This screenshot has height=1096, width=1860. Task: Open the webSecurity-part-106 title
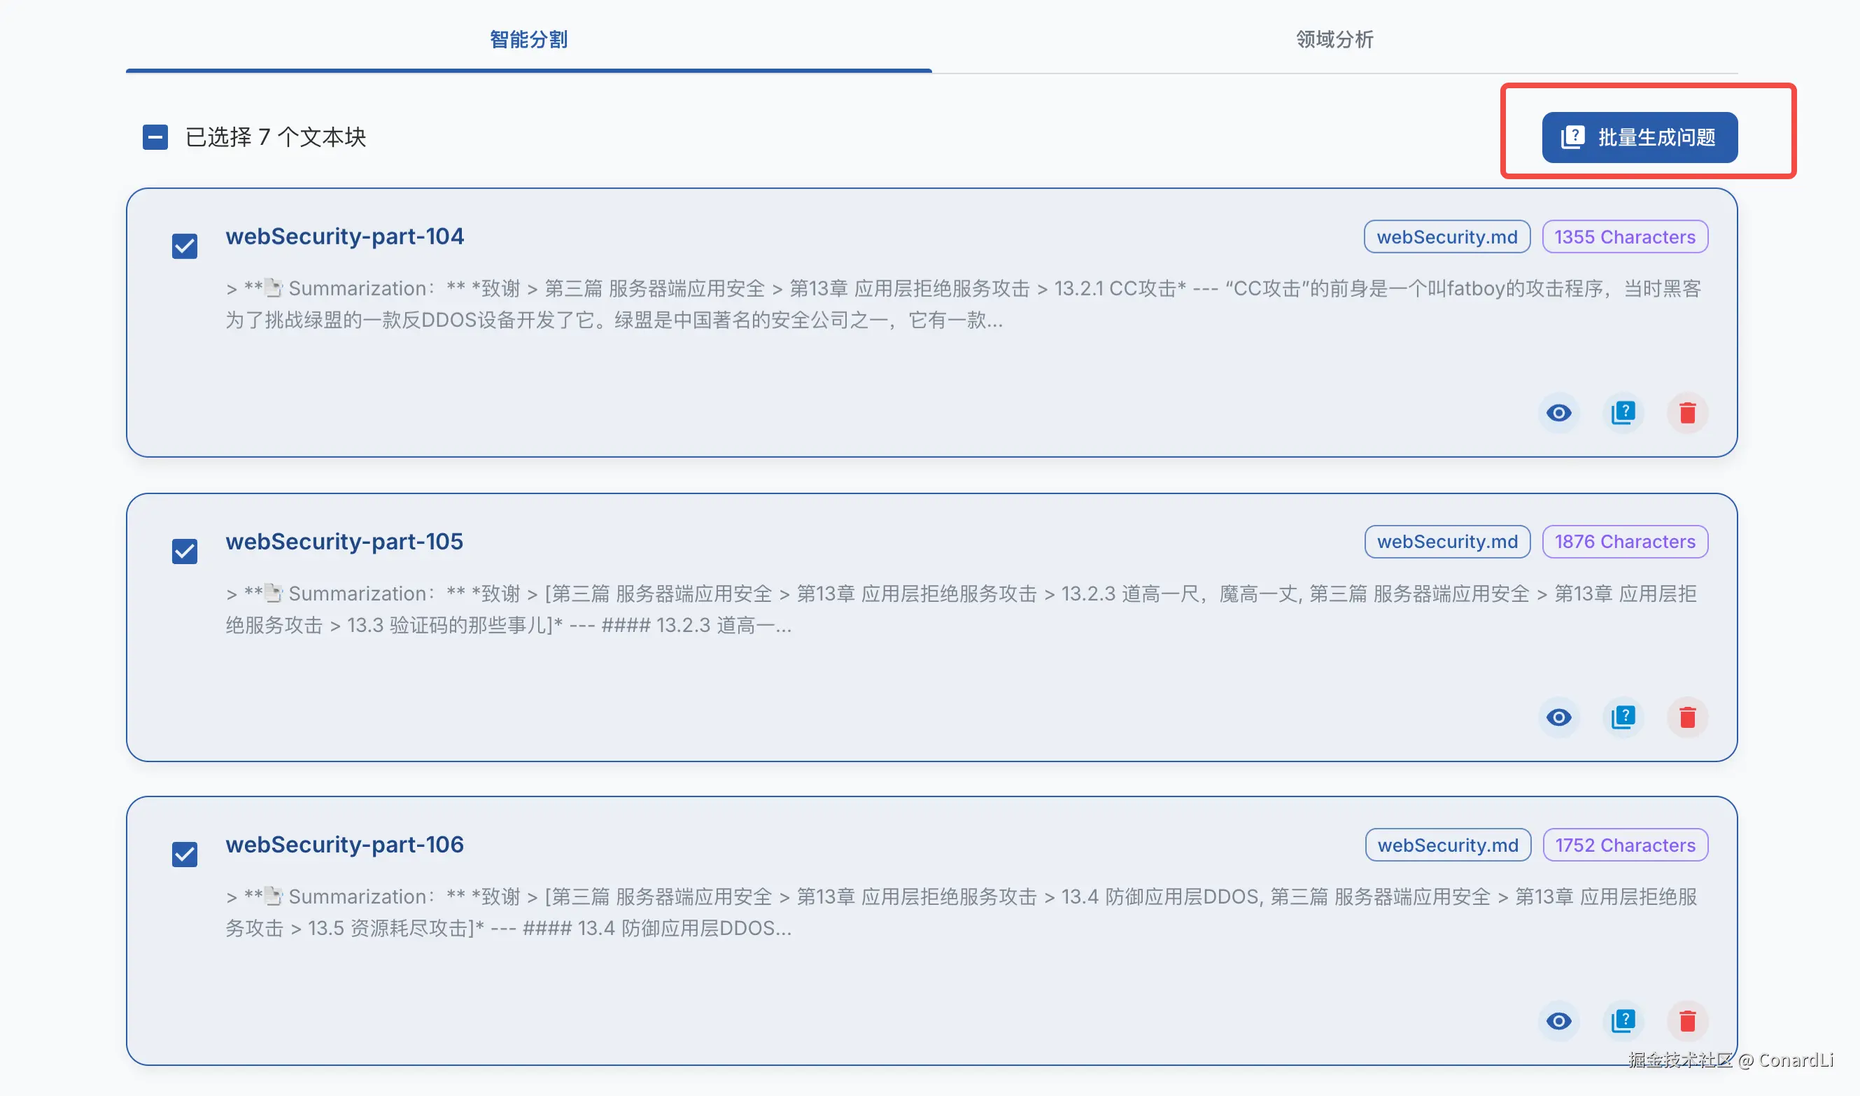[344, 844]
